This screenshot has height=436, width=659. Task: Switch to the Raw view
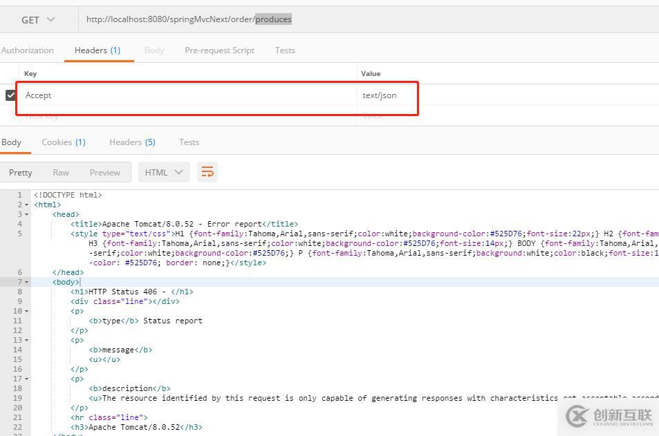[61, 173]
